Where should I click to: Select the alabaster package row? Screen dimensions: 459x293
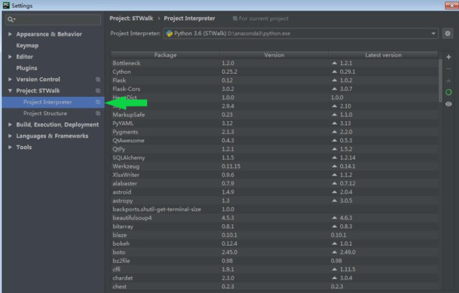[274, 184]
